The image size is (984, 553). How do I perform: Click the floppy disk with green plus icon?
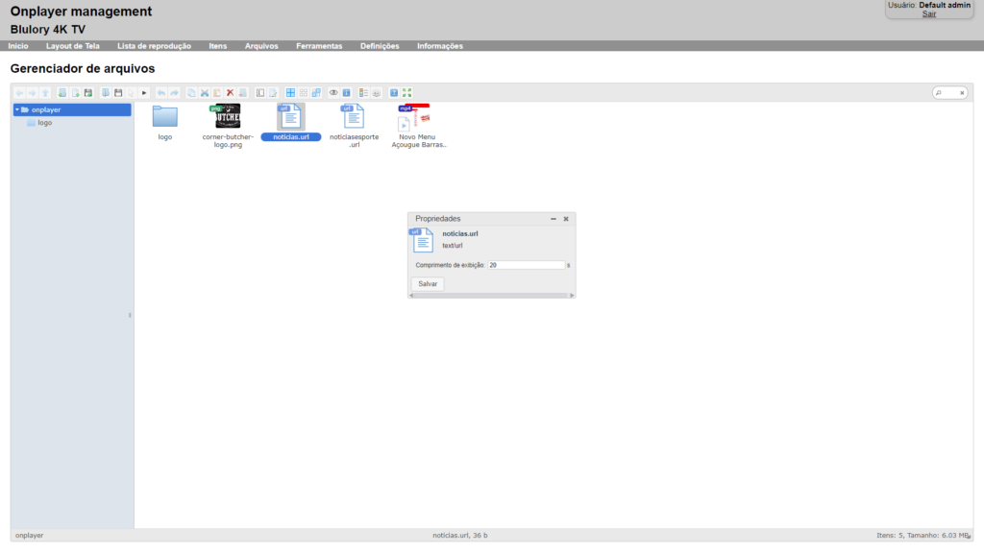click(x=88, y=93)
